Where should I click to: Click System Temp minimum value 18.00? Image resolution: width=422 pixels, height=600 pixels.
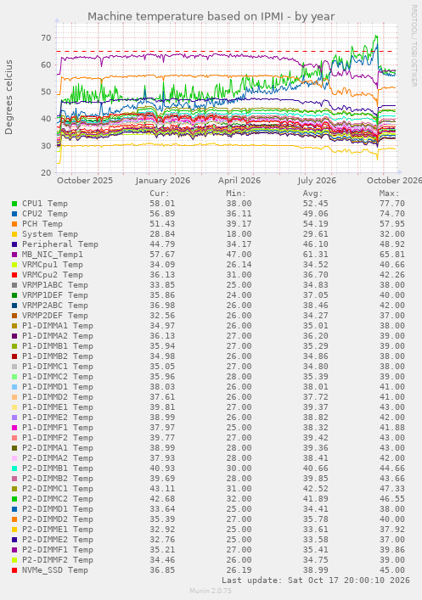[239, 234]
